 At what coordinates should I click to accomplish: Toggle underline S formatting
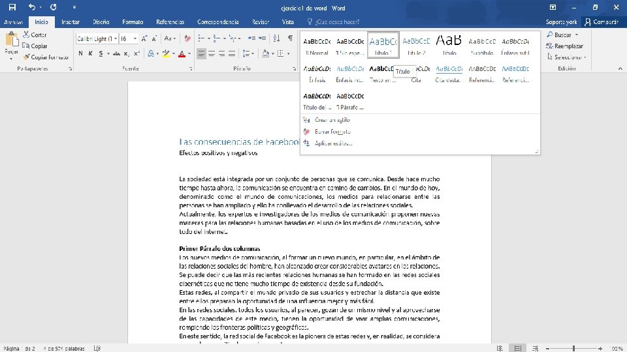[x=101, y=53]
